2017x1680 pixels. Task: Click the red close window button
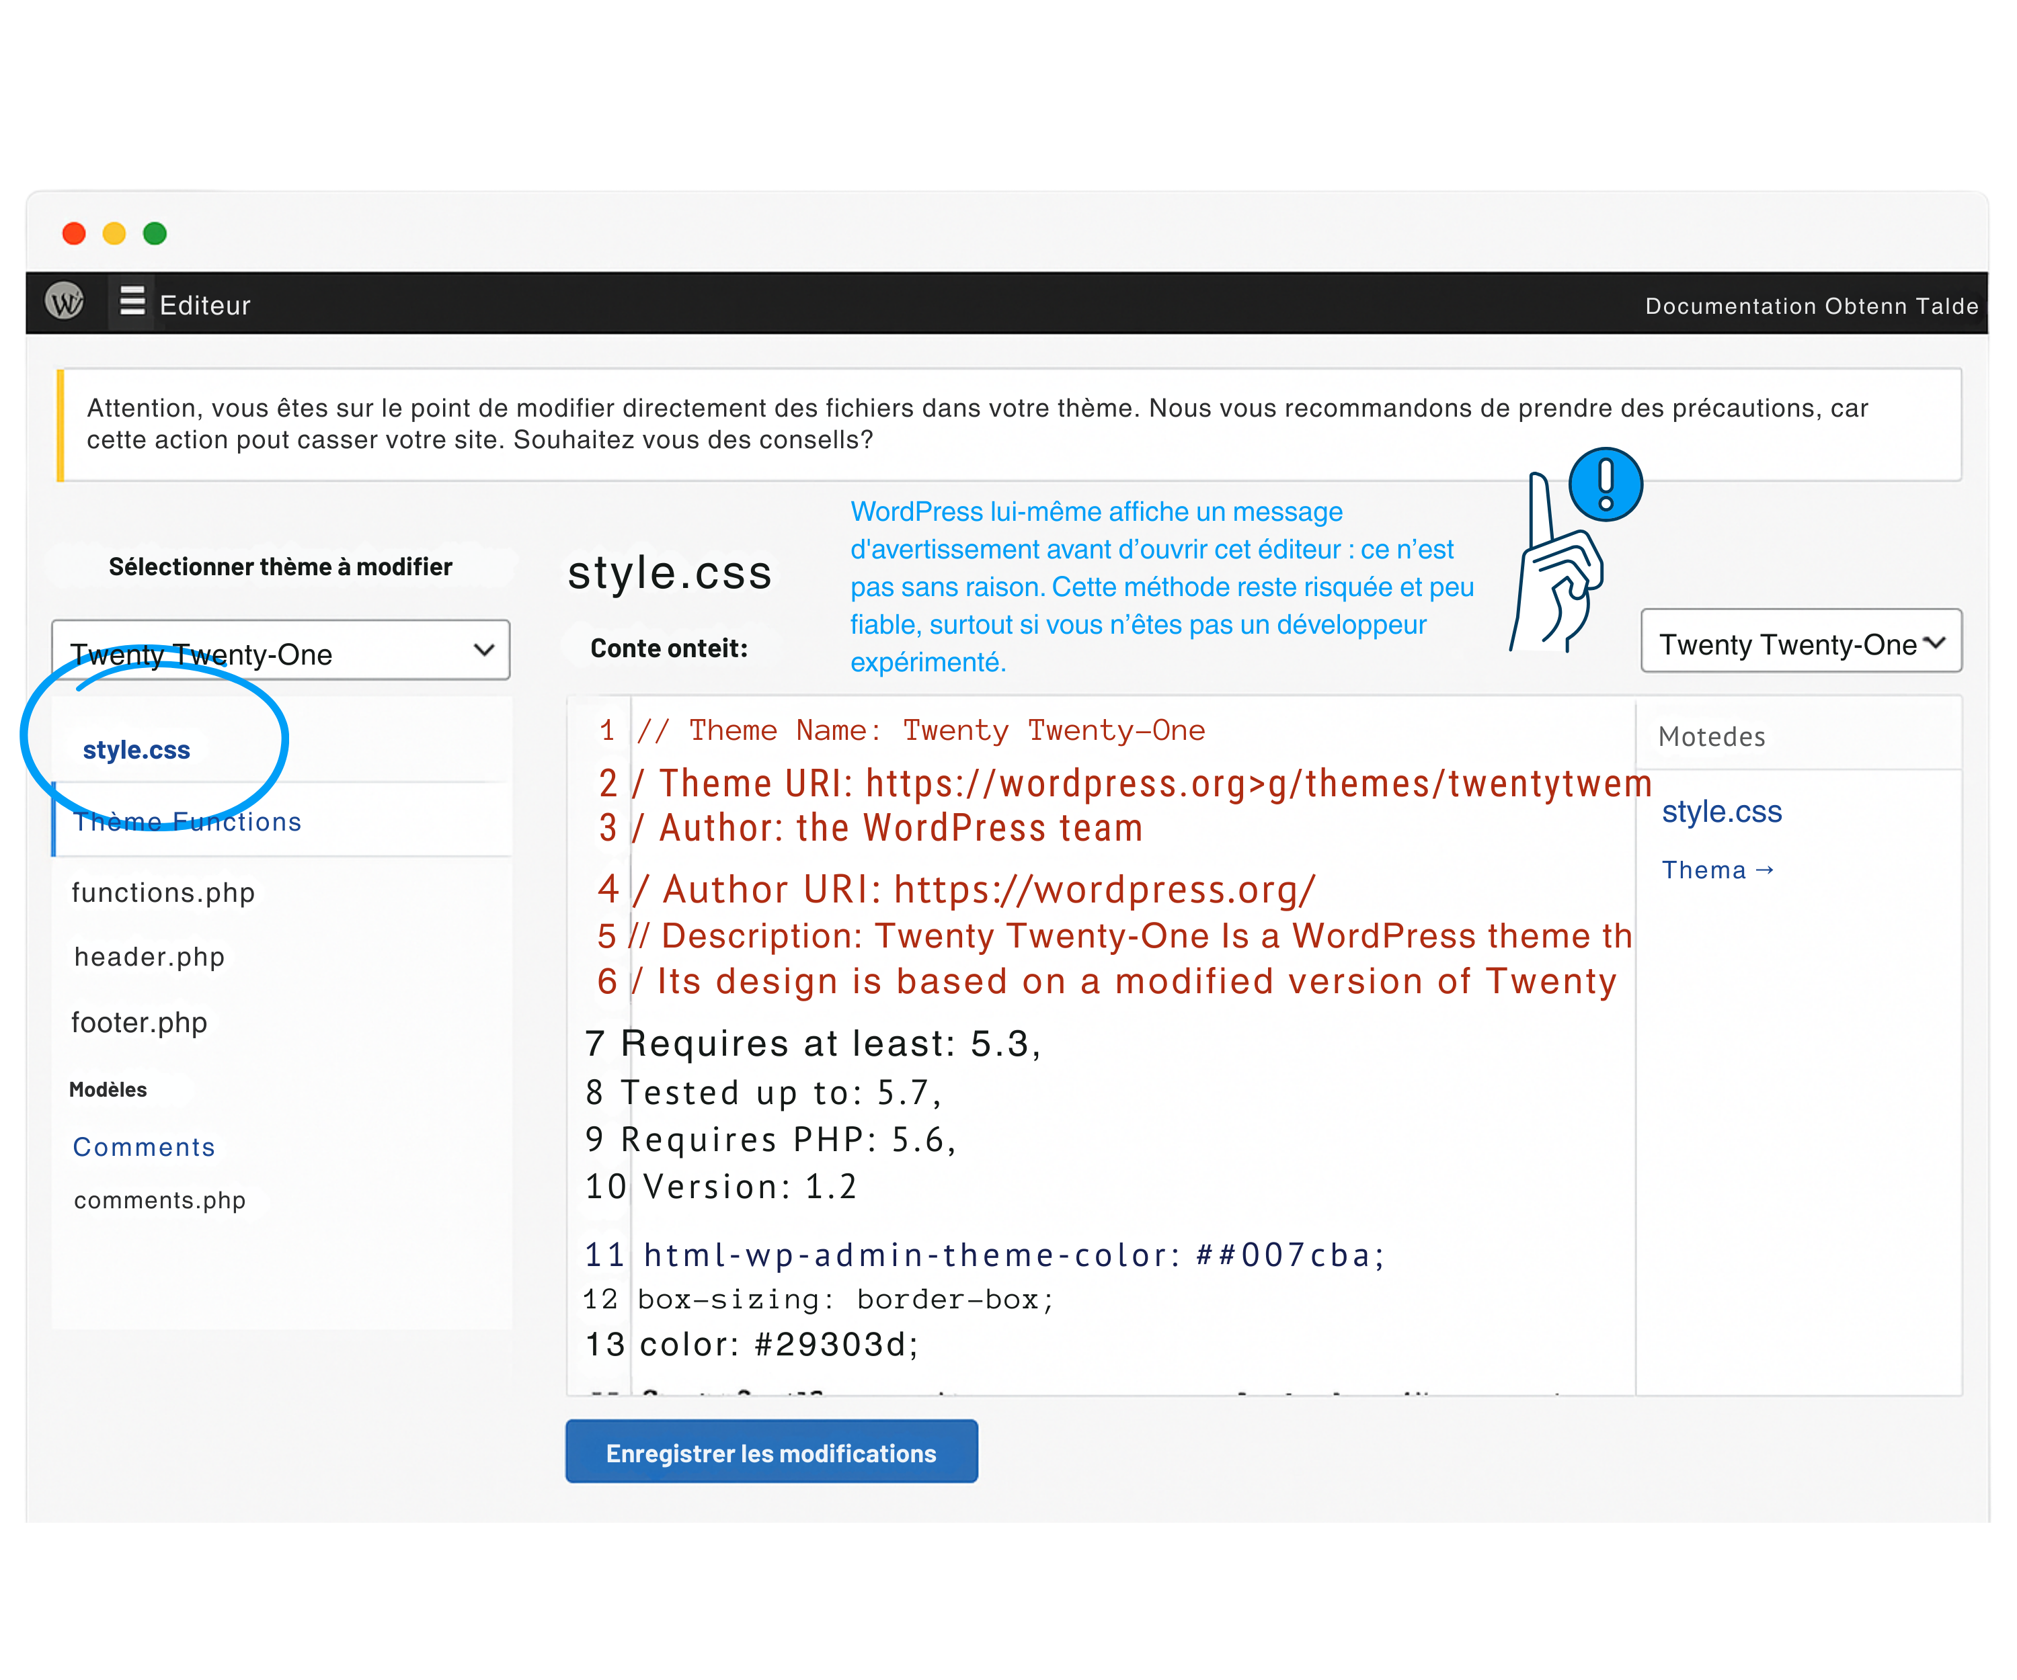pos(74,233)
